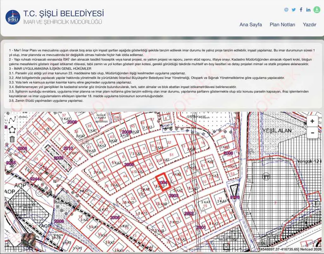
Task: Click Yazdır to print
Action: coord(309,25)
